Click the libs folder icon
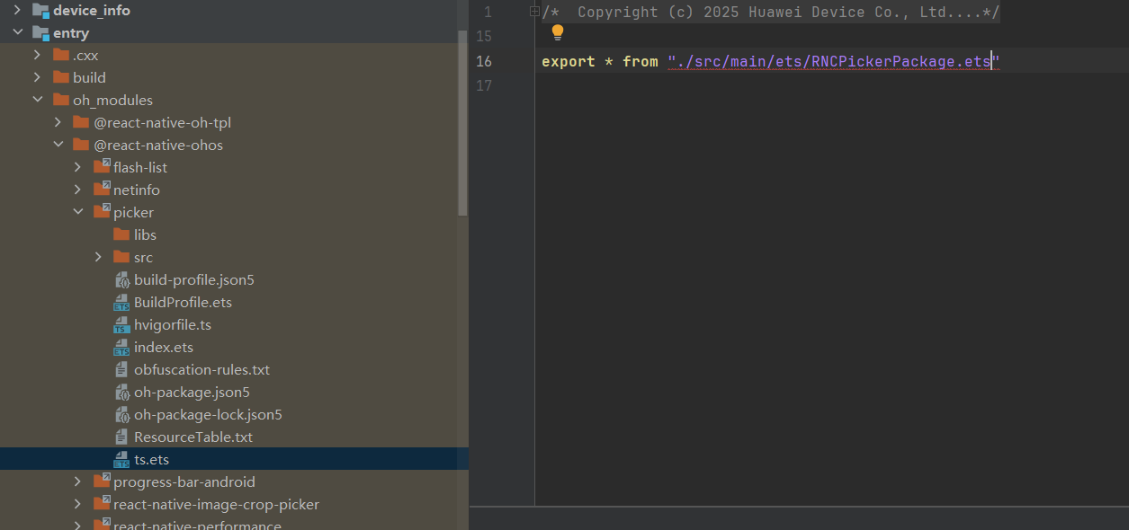 pyautogui.click(x=121, y=234)
